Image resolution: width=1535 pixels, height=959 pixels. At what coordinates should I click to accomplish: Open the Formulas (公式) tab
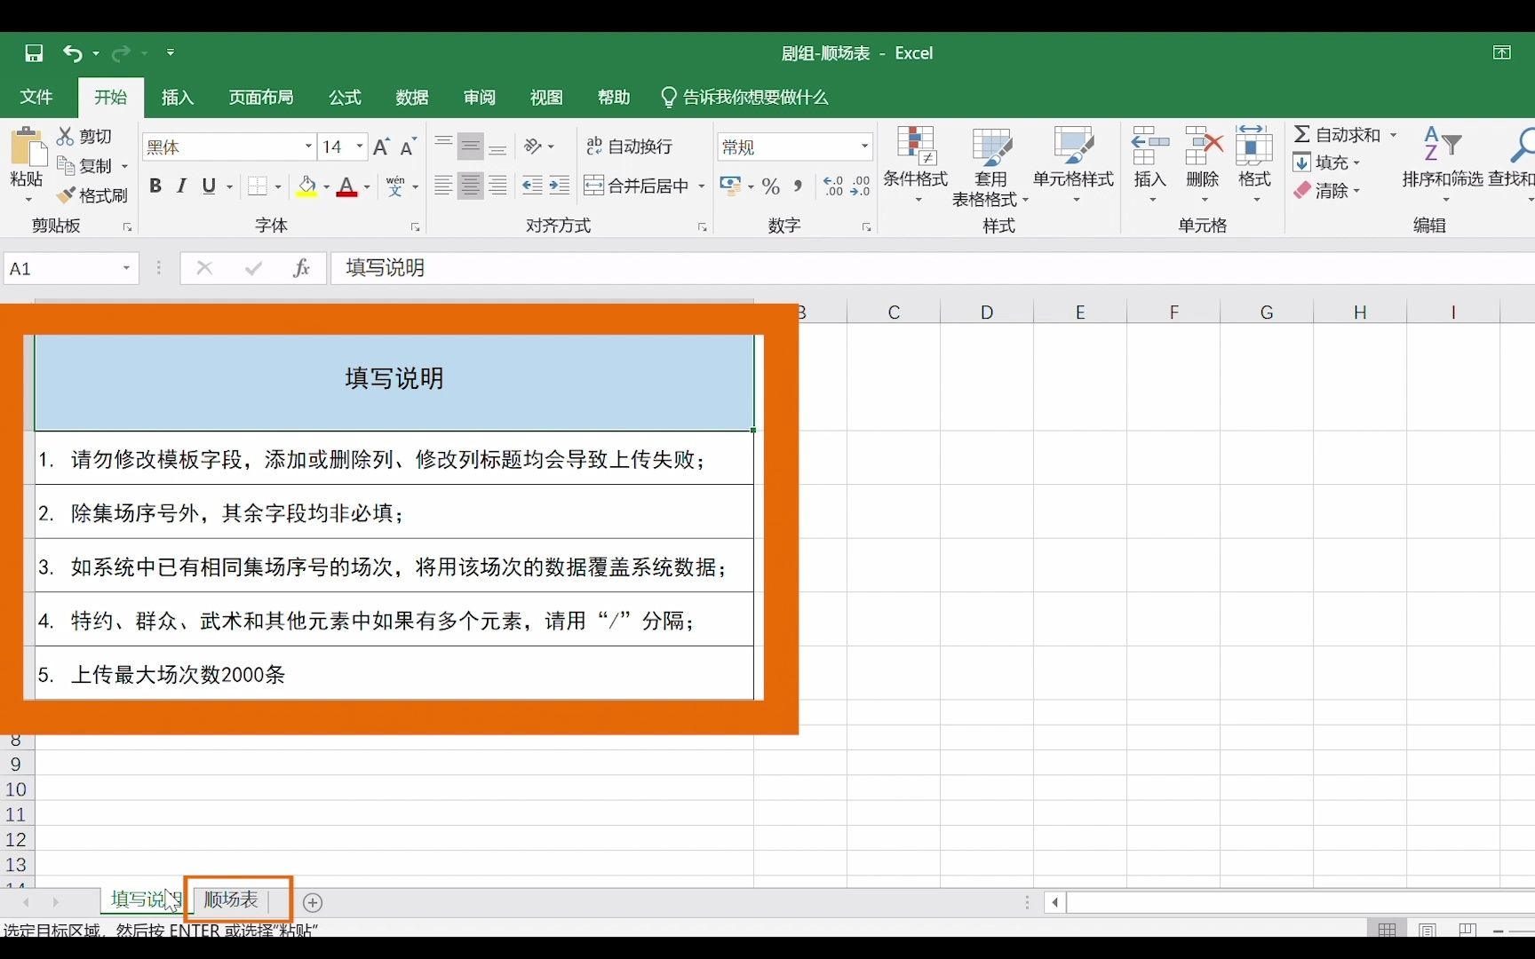coord(345,97)
